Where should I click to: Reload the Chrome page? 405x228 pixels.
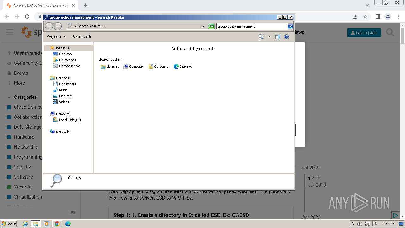pos(27,16)
